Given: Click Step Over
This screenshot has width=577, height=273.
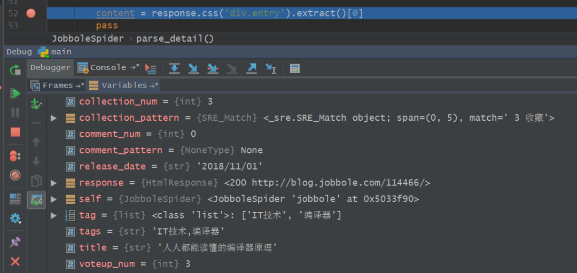Looking at the screenshot, I should point(174,68).
